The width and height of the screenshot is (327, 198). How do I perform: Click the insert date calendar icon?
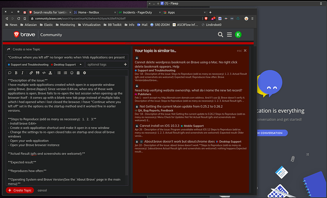click(x=78, y=73)
